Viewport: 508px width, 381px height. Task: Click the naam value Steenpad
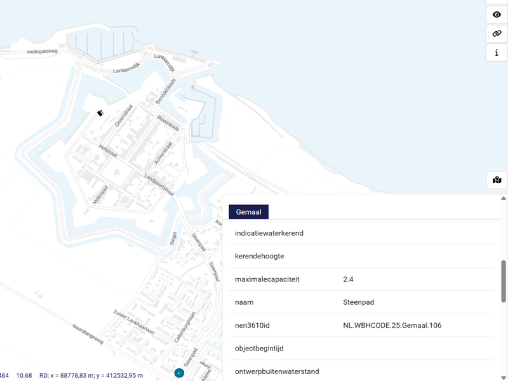358,302
